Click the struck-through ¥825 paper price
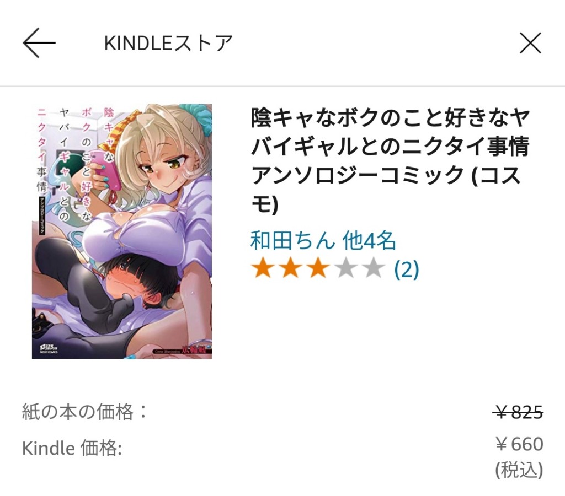The image size is (565, 496). [519, 412]
